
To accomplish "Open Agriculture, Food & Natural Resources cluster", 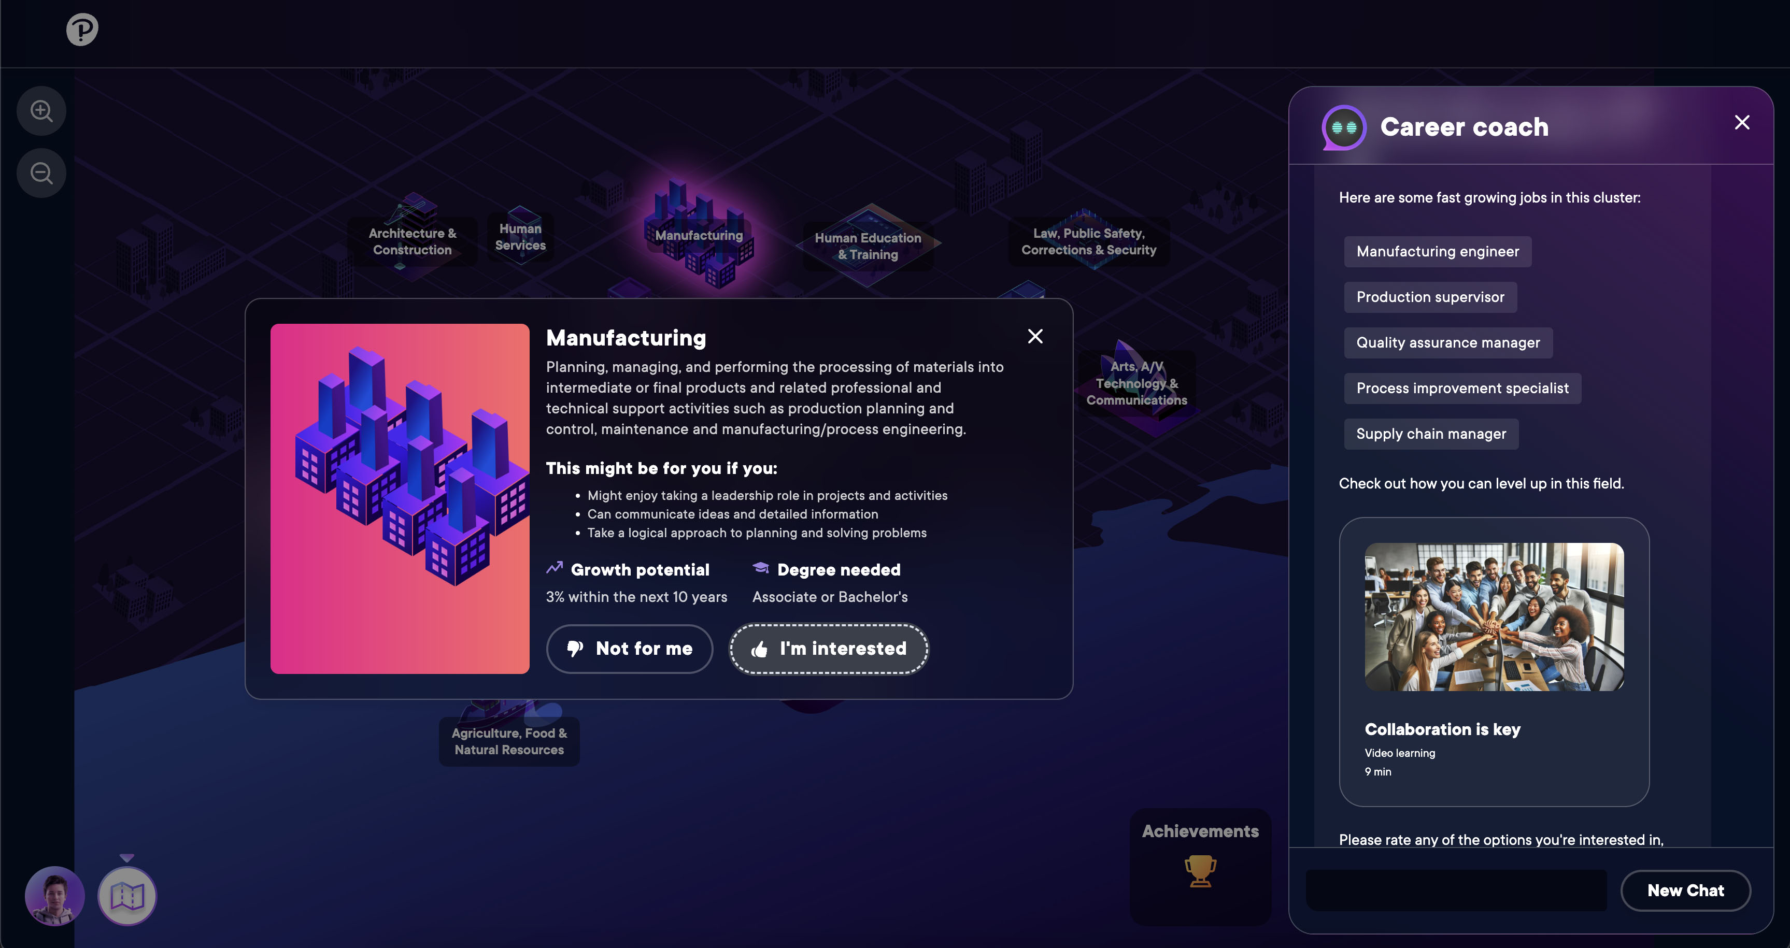I will (x=509, y=742).
